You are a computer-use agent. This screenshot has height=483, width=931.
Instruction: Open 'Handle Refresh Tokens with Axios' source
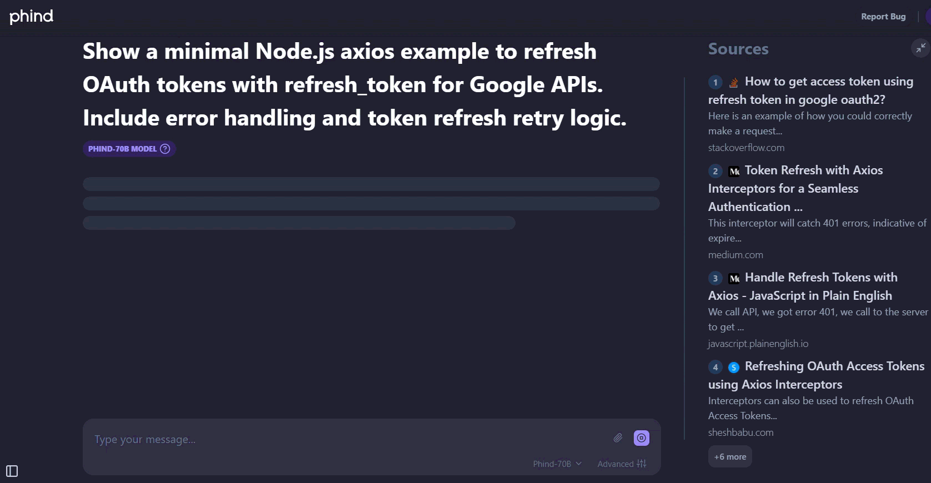[820, 278]
